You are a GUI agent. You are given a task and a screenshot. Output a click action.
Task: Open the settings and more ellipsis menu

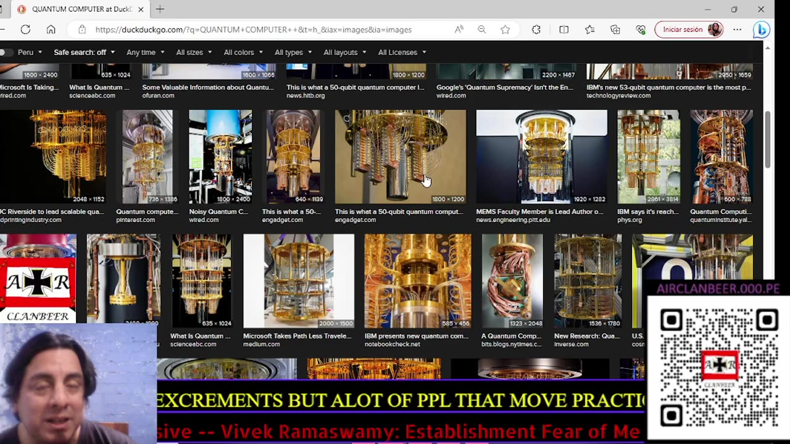(738, 30)
